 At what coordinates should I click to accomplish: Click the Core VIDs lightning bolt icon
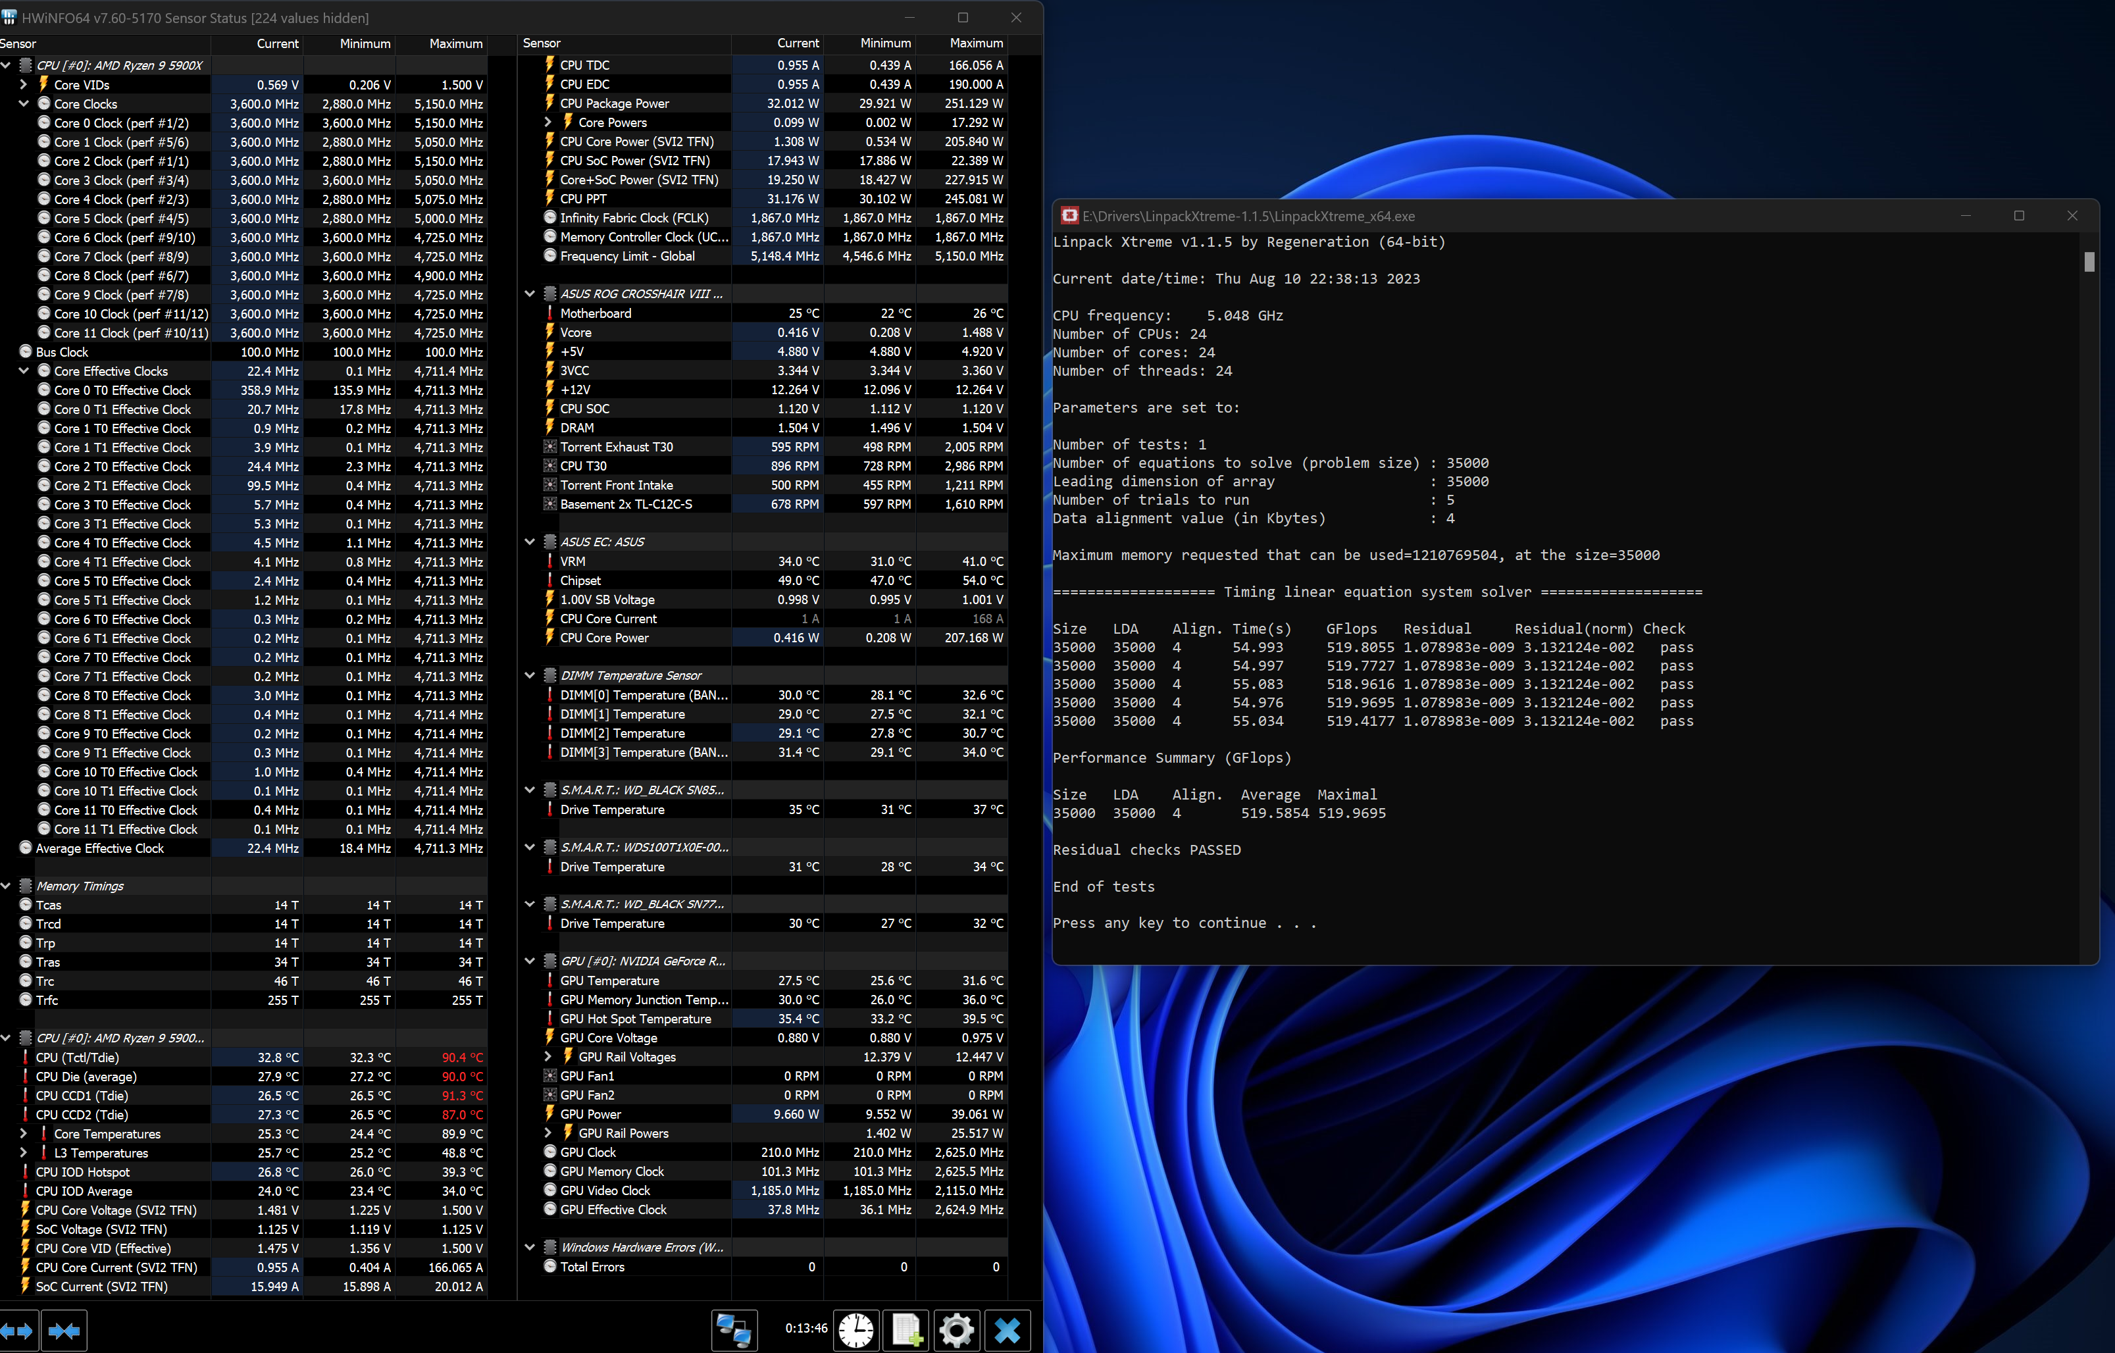tap(44, 84)
